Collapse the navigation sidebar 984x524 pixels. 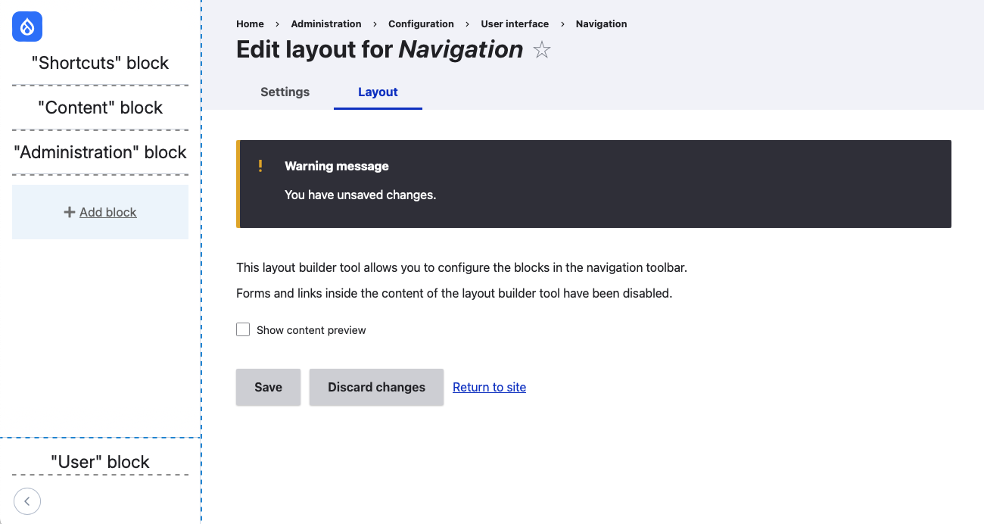click(27, 501)
